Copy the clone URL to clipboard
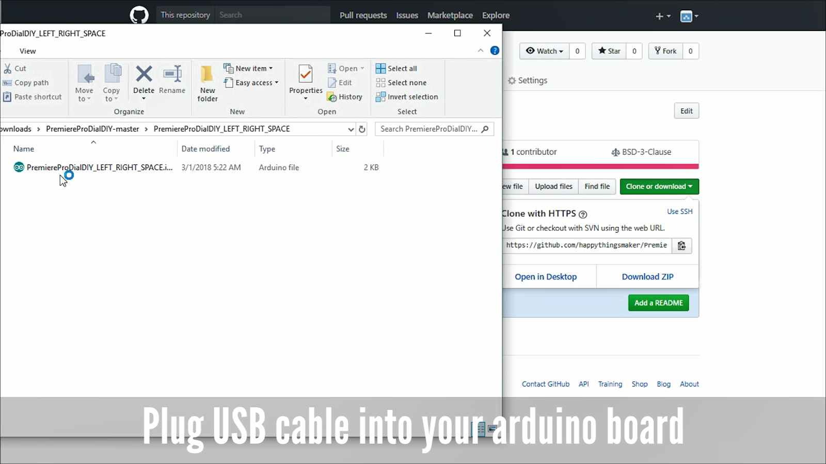The image size is (826, 464). [x=681, y=245]
